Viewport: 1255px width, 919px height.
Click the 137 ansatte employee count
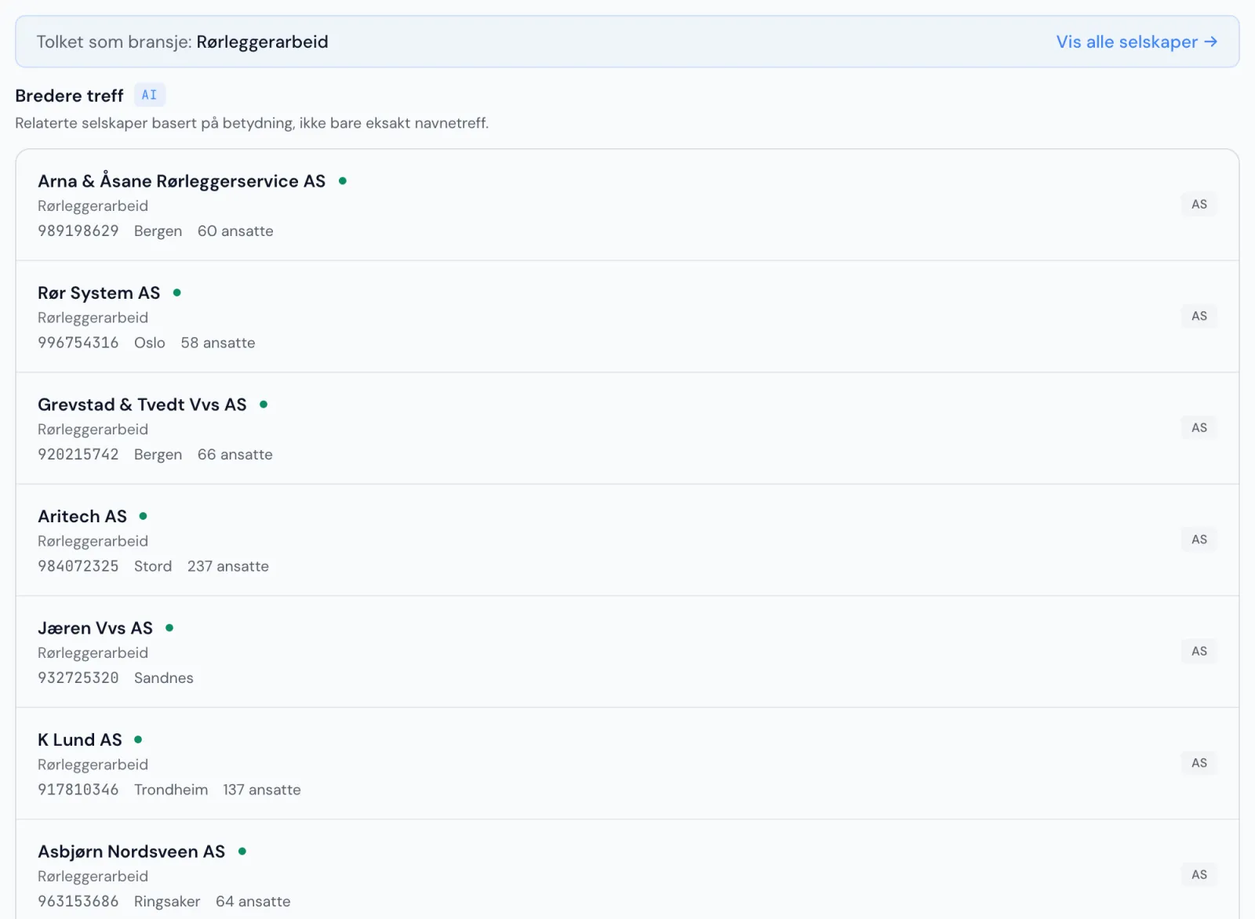click(x=262, y=790)
